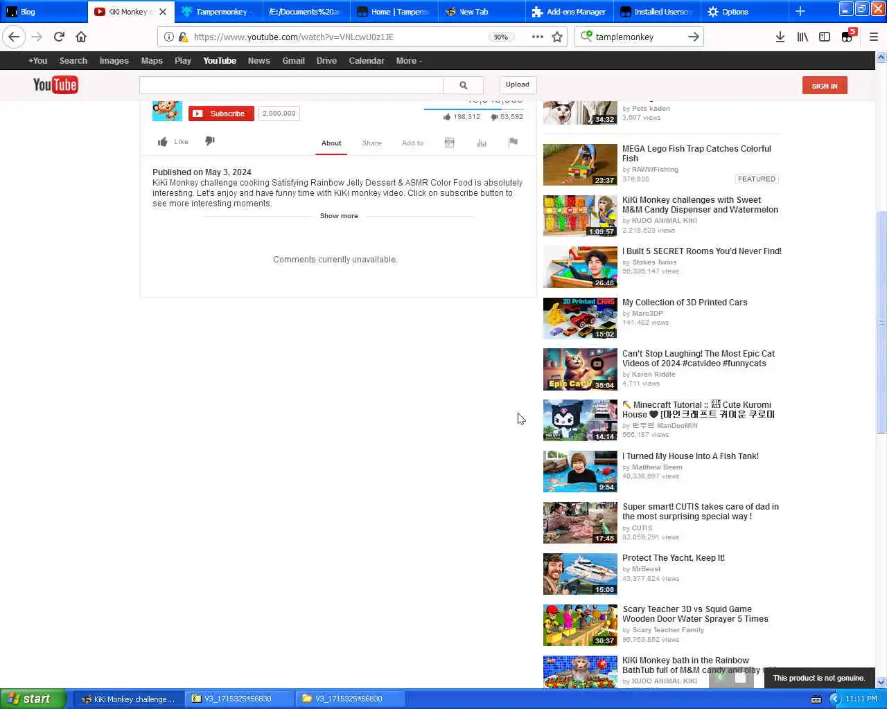Open Maps from the top bar

(152, 61)
